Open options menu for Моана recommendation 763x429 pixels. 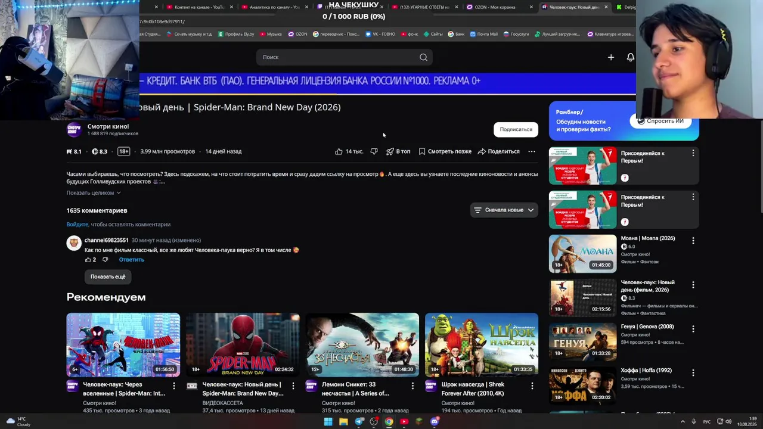coord(693,241)
